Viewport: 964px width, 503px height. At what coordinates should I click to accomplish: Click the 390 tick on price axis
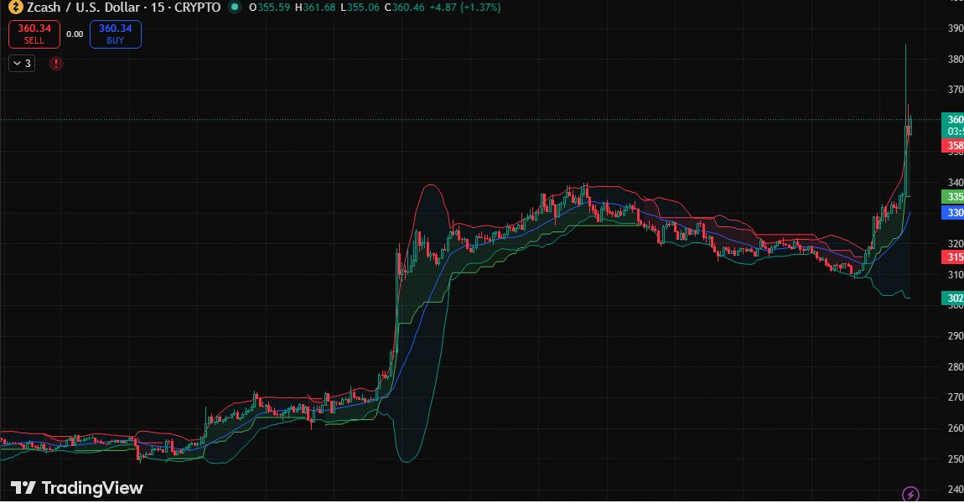[x=956, y=29]
